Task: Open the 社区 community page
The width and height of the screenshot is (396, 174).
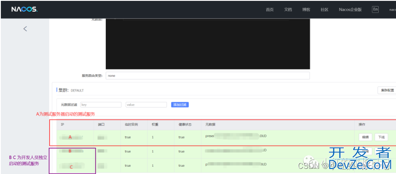Action: [324, 9]
